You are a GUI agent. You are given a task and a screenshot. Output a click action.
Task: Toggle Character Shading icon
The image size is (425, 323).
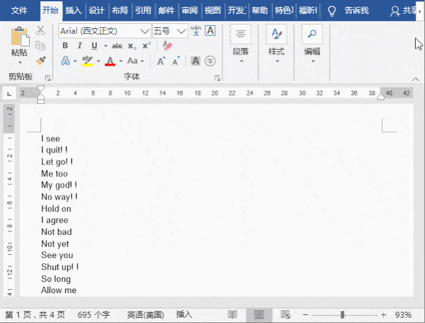click(195, 61)
